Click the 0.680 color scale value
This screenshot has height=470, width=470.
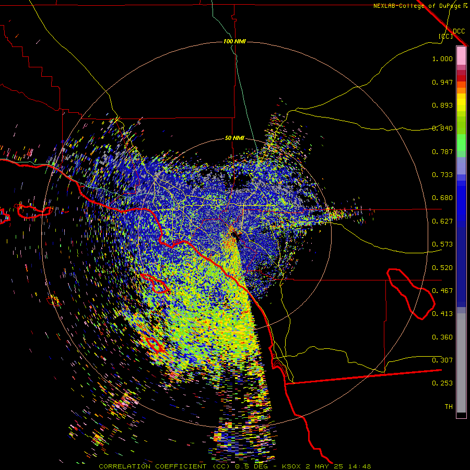coord(442,198)
